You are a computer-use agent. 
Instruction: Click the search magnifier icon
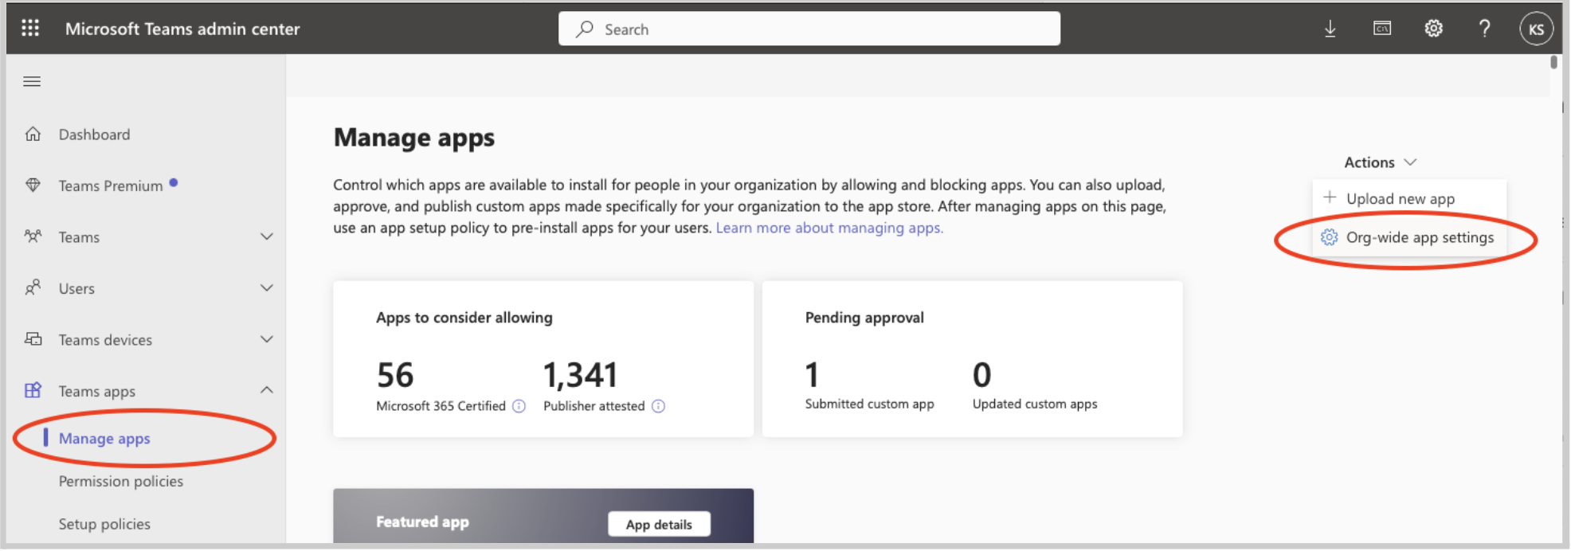585,29
